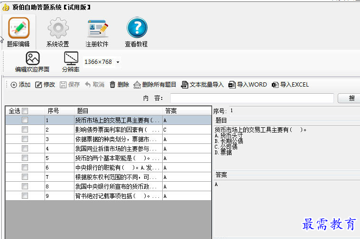
Task: Click 导入WORD import button
Action: click(x=248, y=85)
